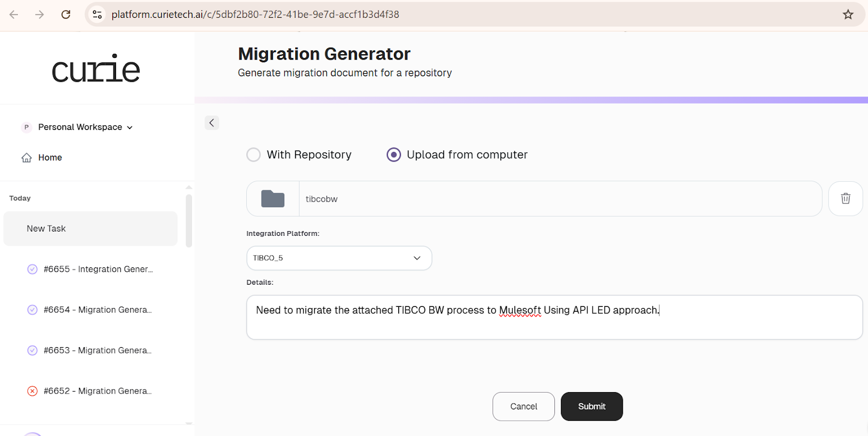
Task: Bookmark page with the star icon
Action: point(848,15)
